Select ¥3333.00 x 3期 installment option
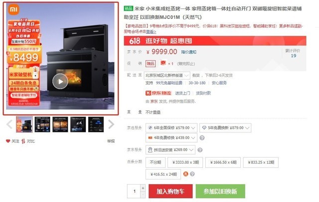This screenshot has height=202, width=319. click(185, 162)
